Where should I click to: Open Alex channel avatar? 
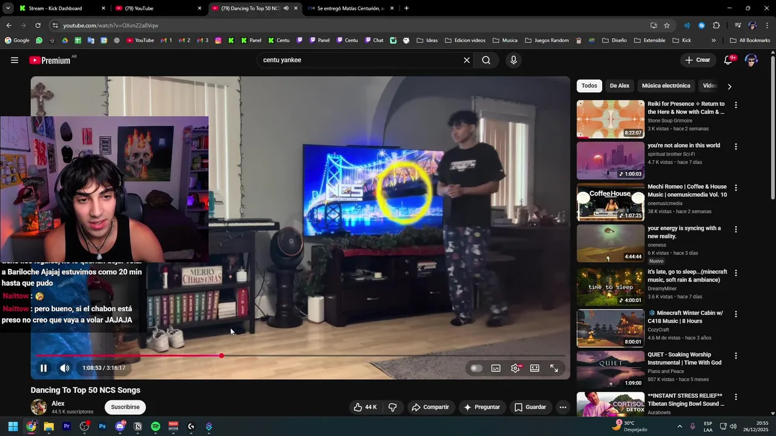tap(39, 407)
